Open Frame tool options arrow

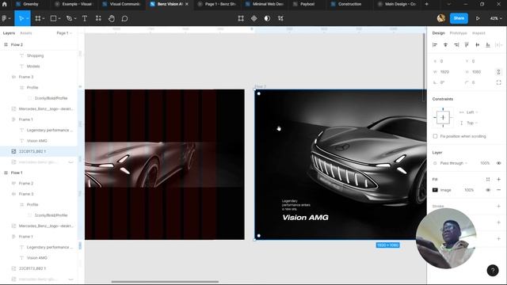click(x=44, y=19)
